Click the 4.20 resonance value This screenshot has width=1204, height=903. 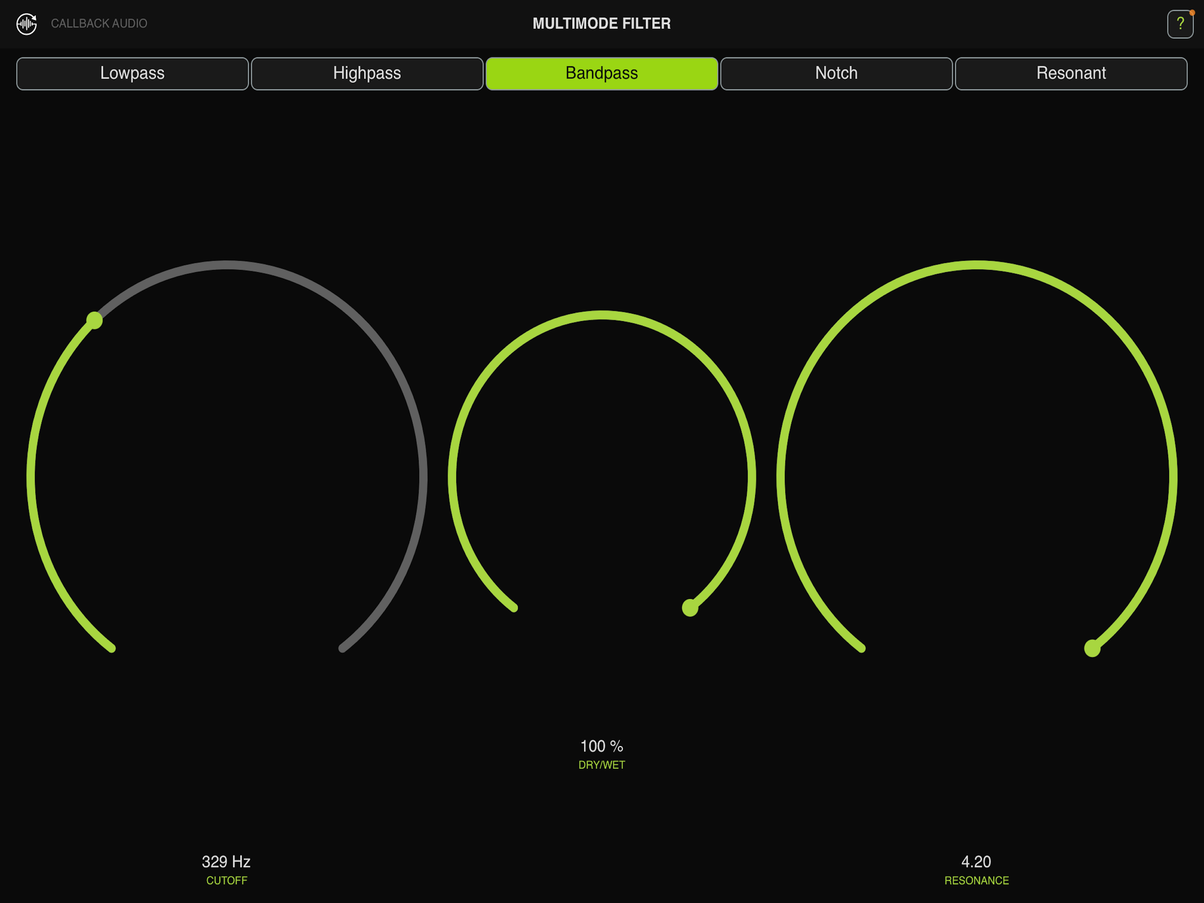pyautogui.click(x=976, y=861)
